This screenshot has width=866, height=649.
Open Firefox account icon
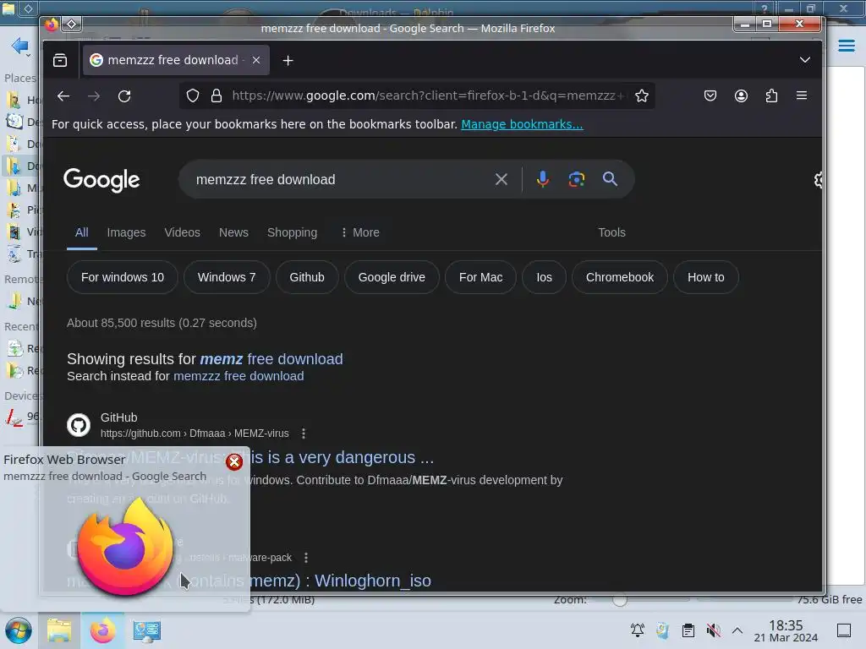pos(741,95)
